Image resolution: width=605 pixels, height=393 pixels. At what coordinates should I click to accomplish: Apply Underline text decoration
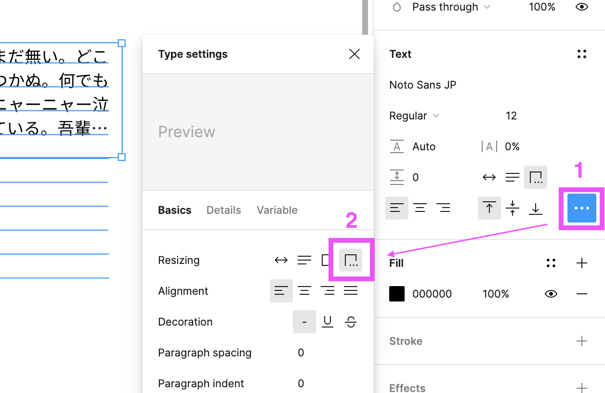click(328, 322)
